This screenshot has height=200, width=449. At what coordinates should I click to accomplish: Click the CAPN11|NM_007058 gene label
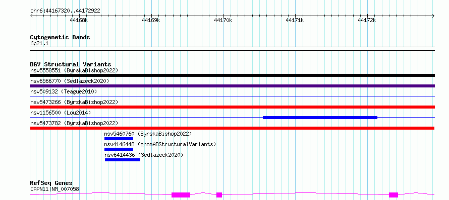(x=54, y=189)
